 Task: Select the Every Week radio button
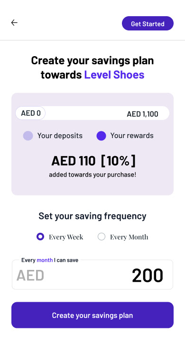(40, 237)
